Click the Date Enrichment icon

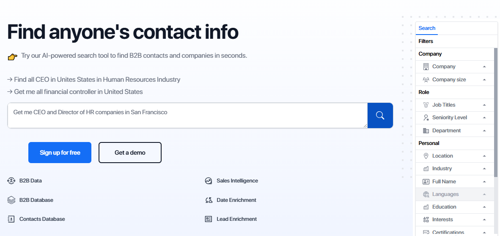pos(209,200)
